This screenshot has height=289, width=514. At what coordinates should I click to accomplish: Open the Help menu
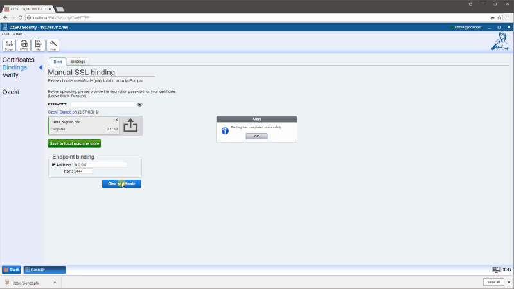point(18,34)
